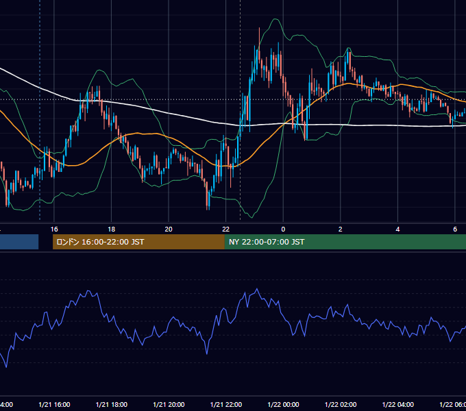Click the 18 hour label on chart axis
This screenshot has width=466, height=411.
click(112, 229)
